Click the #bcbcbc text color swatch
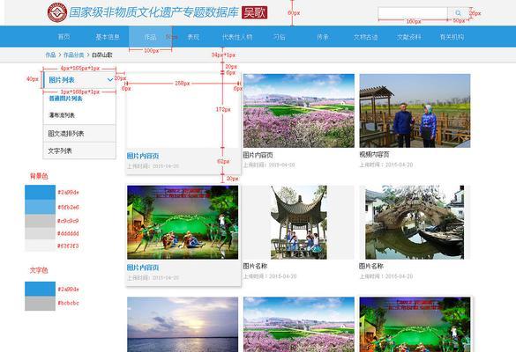This screenshot has height=352, width=516. [x=41, y=303]
